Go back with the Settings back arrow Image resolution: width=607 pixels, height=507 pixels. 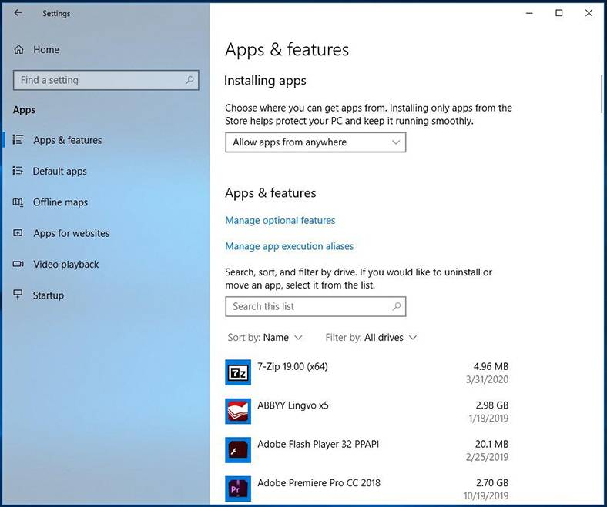(x=18, y=13)
